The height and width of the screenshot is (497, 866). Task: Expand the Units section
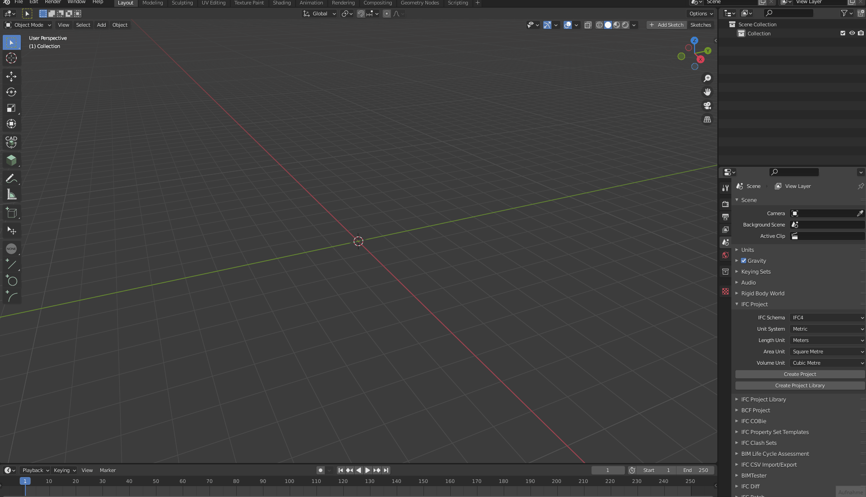click(748, 250)
